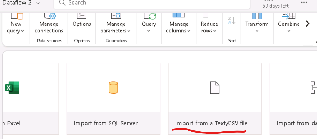Image resolution: width=317 pixels, height=139 pixels.
Task: Show more ribbon commands arrow
Action: 308,24
